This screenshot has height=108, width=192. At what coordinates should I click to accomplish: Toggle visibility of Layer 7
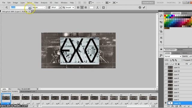pyautogui.click(x=166, y=82)
